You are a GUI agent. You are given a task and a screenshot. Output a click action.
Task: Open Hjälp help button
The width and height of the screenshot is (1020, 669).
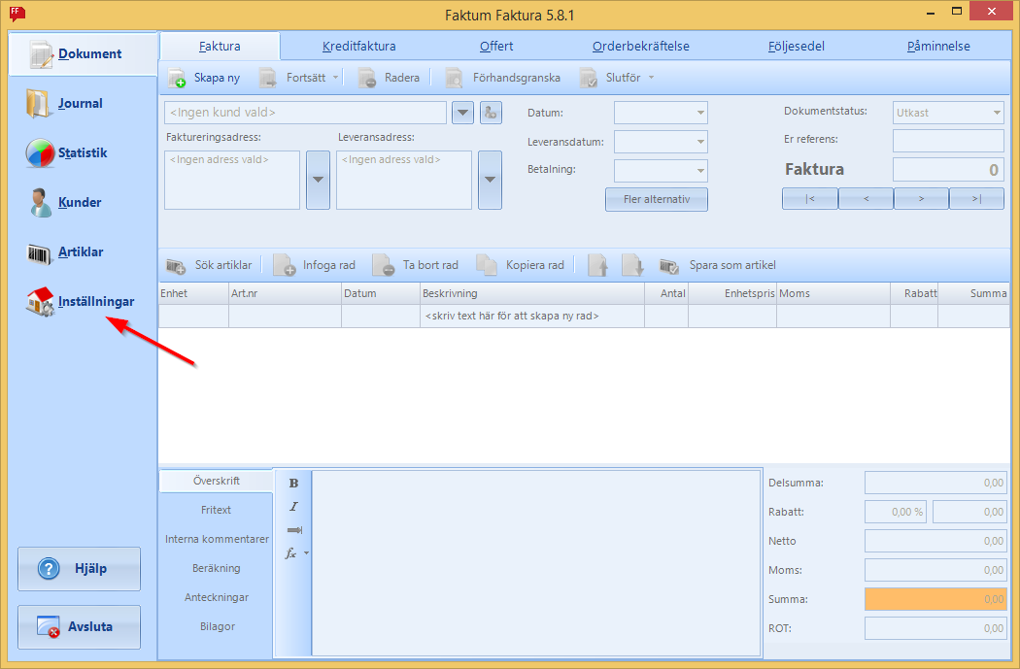(x=79, y=569)
